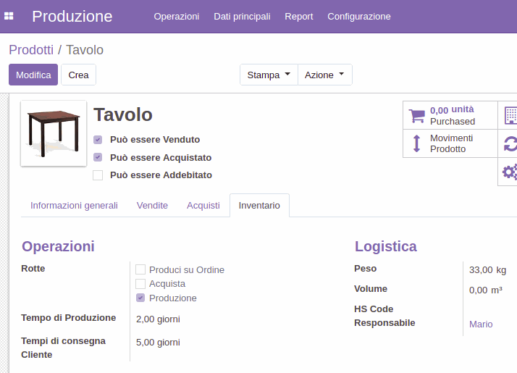
Task: Uncheck the Produzione route checkbox
Action: pos(140,298)
